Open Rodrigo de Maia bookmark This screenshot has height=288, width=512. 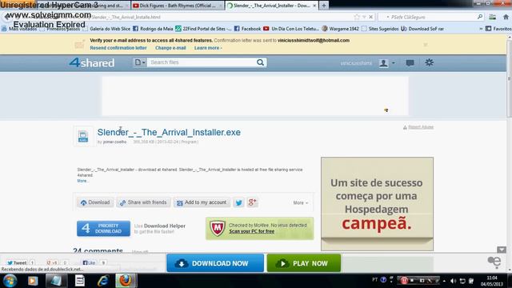153,29
